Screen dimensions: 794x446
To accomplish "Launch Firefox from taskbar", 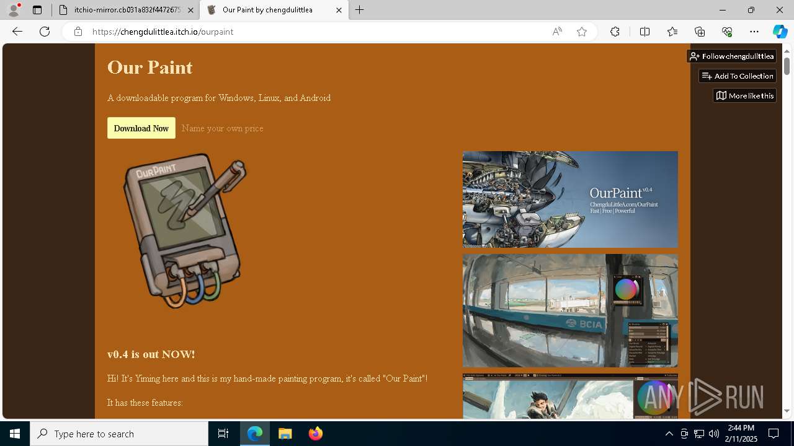I will [315, 434].
